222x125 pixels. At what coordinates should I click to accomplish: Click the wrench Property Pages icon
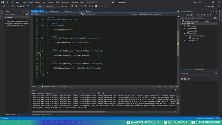click(188, 79)
